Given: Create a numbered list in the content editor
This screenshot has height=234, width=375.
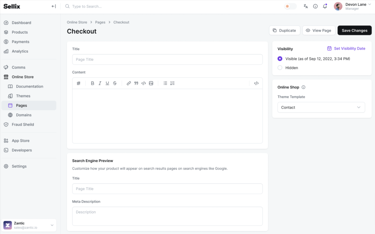Looking at the screenshot, I should tap(172, 83).
